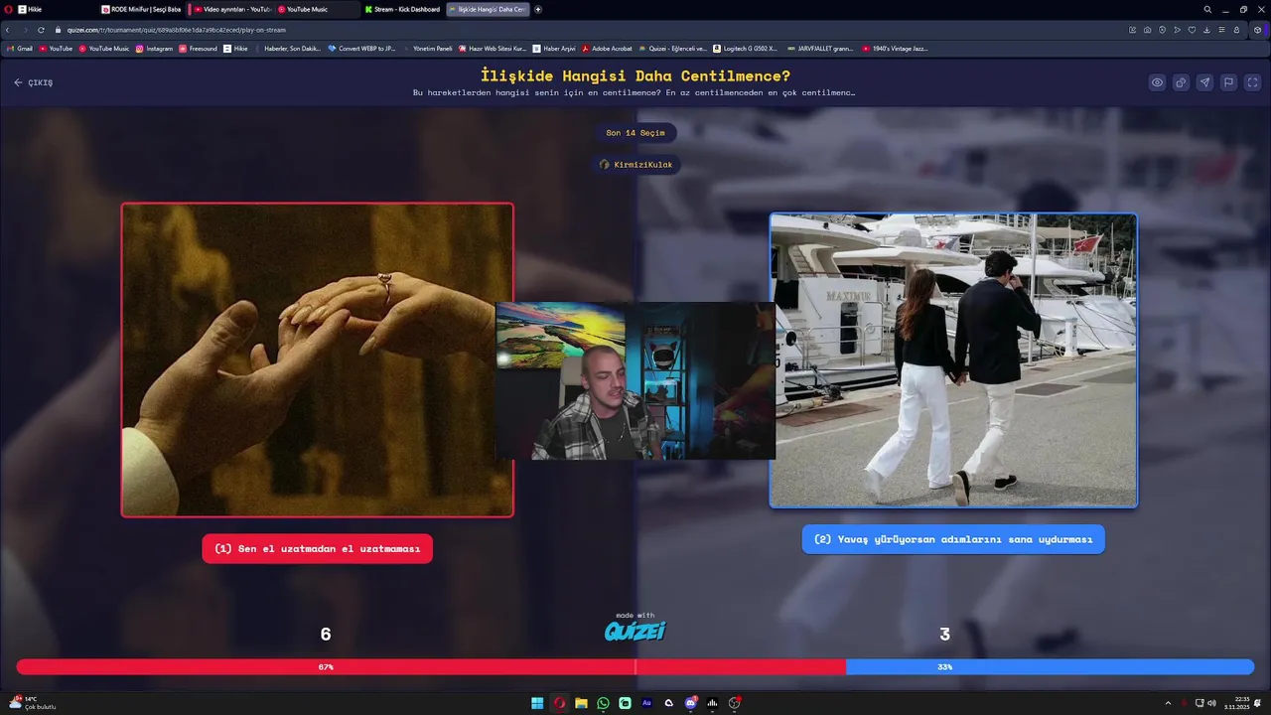Reload the current page
1271x715 pixels.
pos(41,30)
